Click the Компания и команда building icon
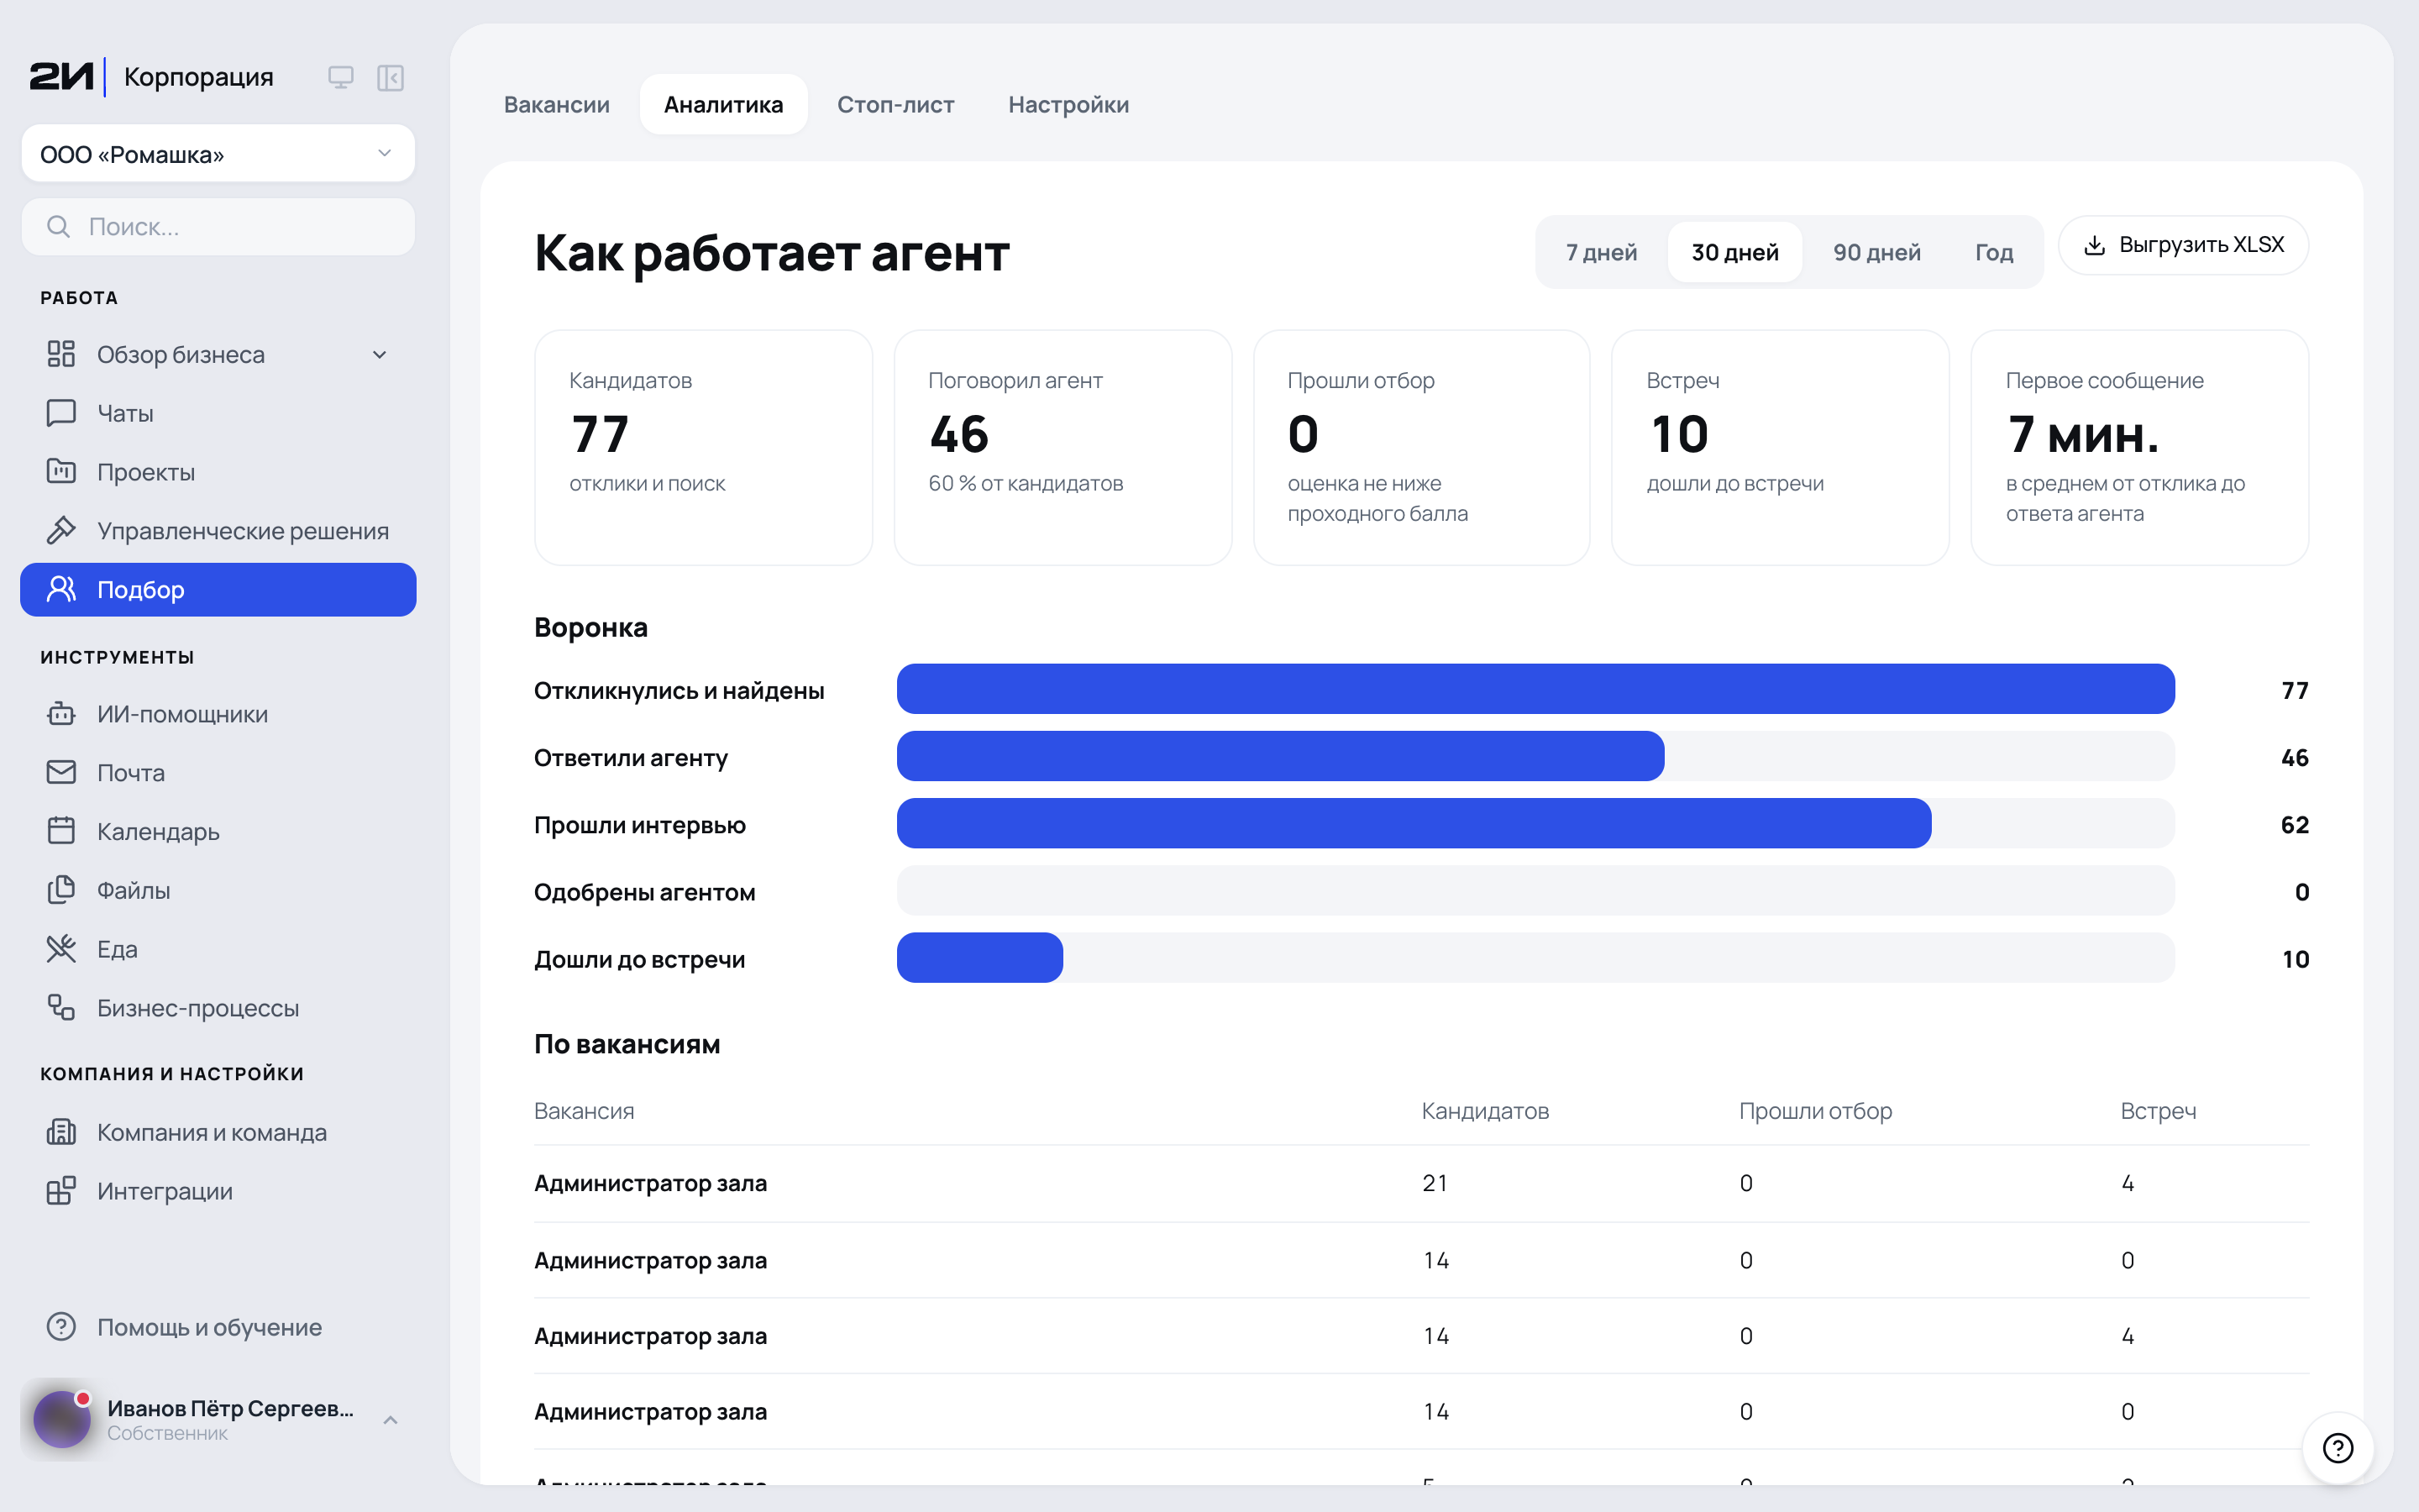Viewport: 2419px width, 1512px height. (61, 1131)
